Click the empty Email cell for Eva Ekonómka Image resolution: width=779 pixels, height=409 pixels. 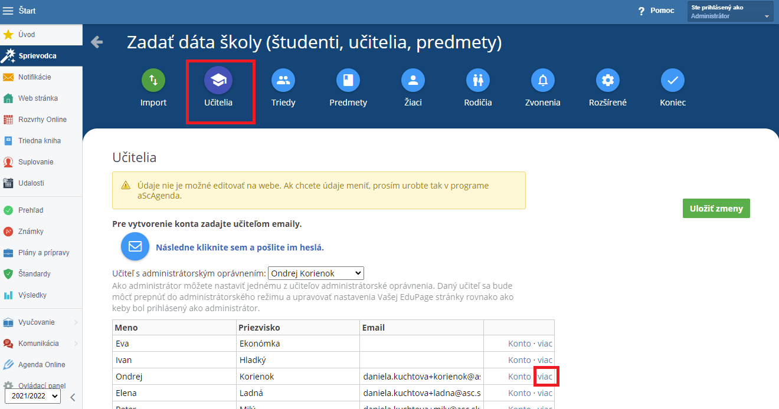(422, 344)
